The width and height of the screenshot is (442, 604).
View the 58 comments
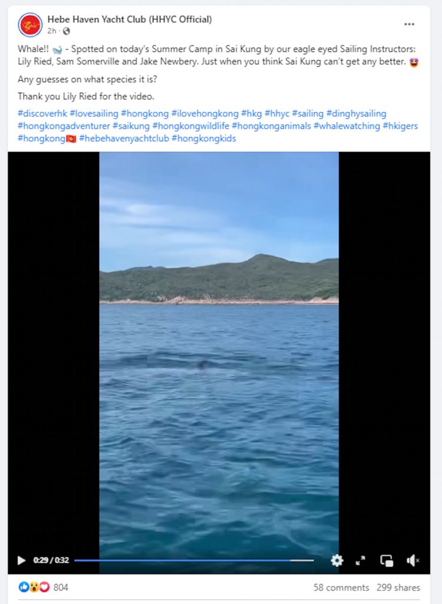tap(341, 587)
